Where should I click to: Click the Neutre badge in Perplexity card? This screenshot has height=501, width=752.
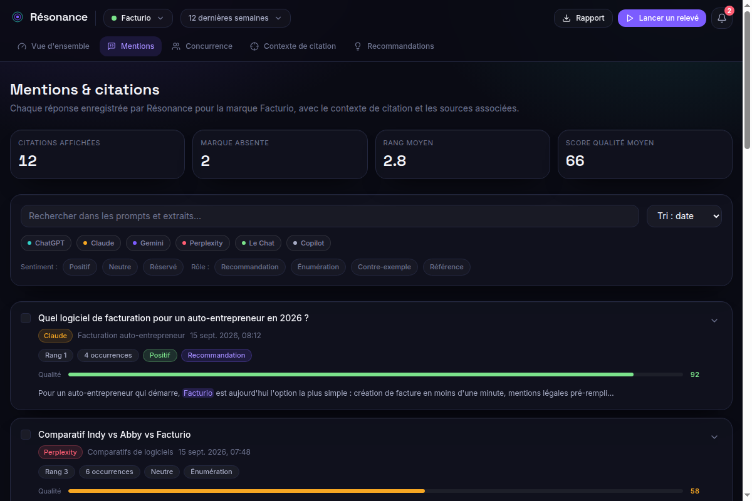tap(162, 472)
